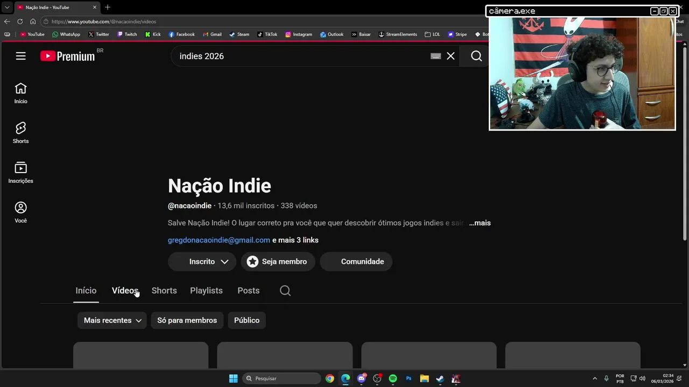Open Google Chrome from the taskbar

coord(330,378)
